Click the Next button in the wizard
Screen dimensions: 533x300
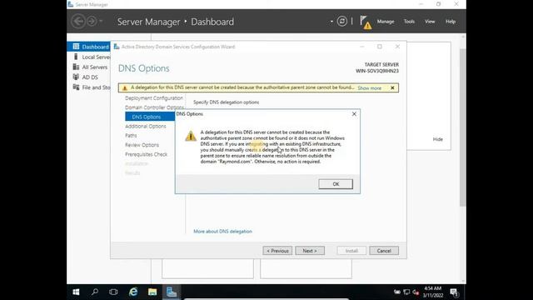pos(310,251)
